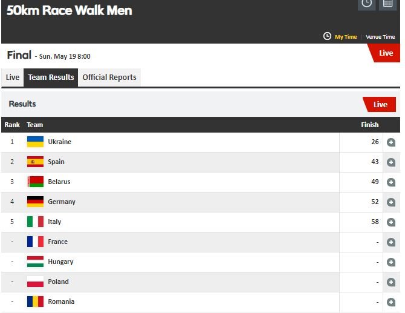
Task: Click the France flag icon
Action: pyautogui.click(x=35, y=242)
